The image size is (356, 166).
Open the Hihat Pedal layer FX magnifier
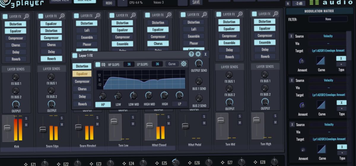click(x=205, y=15)
